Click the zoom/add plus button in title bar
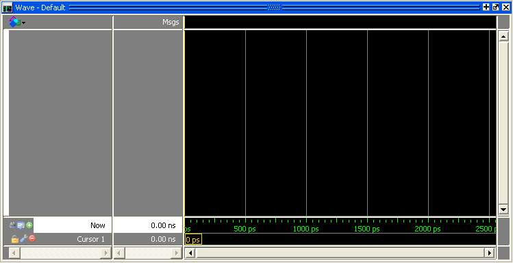Viewport: 513px width, 263px height. (486, 8)
